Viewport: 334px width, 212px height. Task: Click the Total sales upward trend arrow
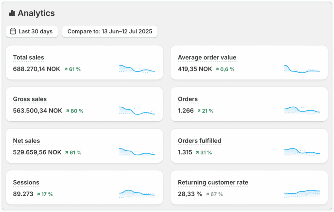pyautogui.click(x=66, y=69)
